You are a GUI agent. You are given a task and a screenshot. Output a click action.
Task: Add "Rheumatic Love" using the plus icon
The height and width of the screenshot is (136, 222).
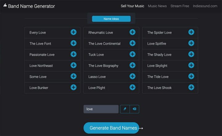tap(132, 32)
